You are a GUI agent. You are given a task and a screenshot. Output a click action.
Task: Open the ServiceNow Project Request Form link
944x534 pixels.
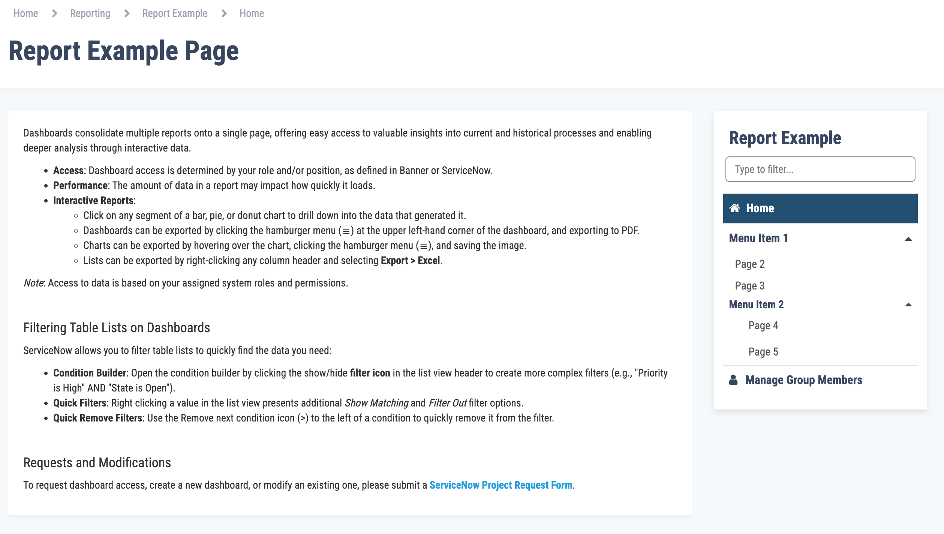(x=500, y=485)
